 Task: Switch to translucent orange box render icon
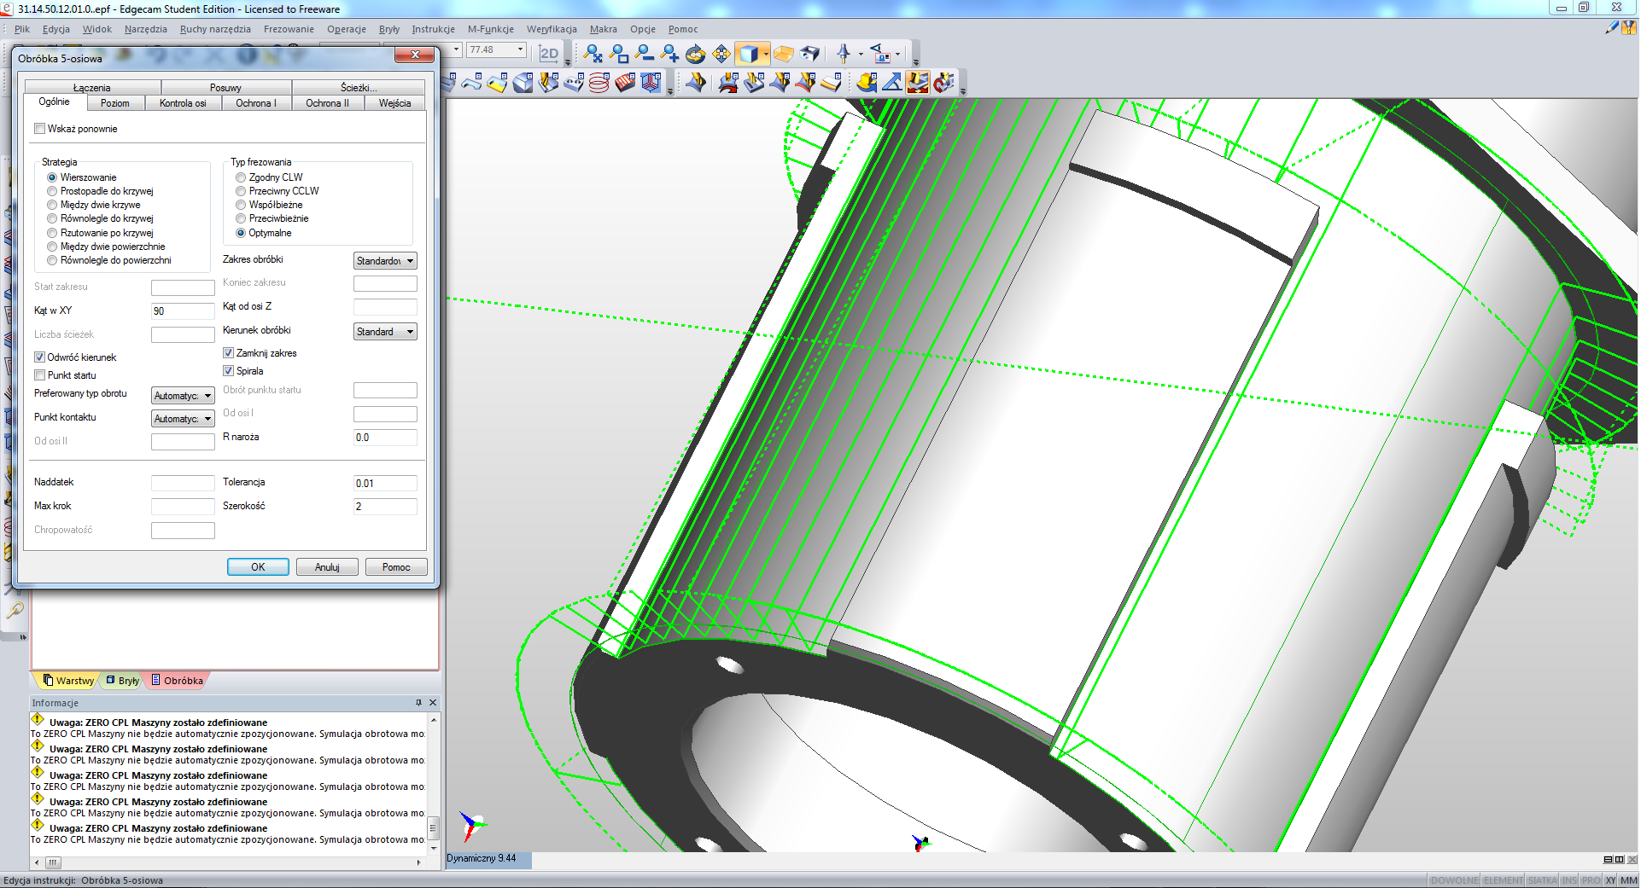point(783,54)
